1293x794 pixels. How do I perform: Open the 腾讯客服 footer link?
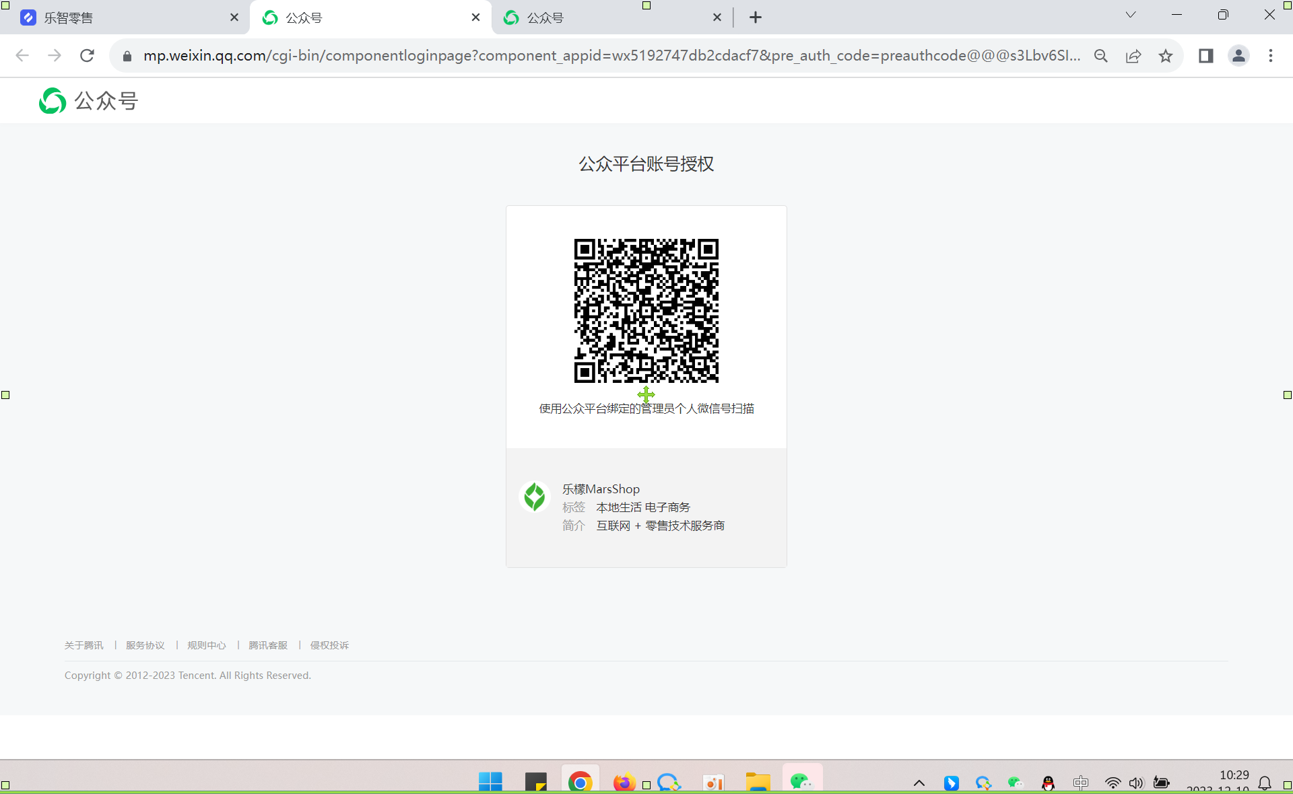268,645
